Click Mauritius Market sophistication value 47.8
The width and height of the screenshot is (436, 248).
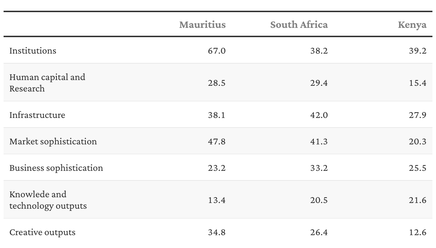(x=217, y=142)
